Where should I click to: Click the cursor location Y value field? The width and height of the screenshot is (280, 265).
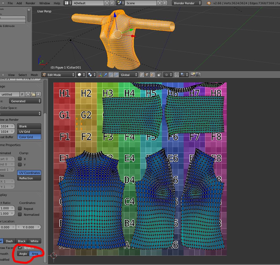pos(28,227)
